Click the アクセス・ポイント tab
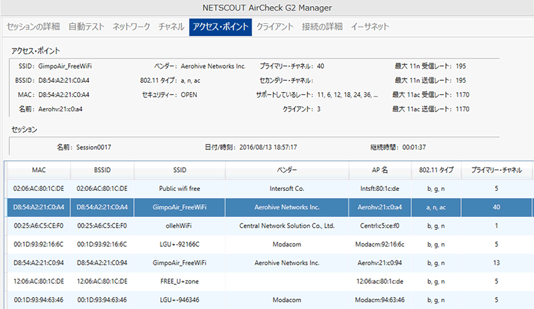534x309 pixels. pyautogui.click(x=220, y=27)
